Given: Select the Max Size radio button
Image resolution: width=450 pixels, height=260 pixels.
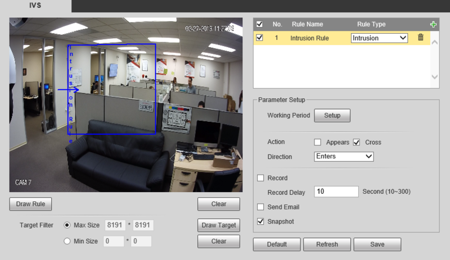Looking at the screenshot, I should [67, 225].
